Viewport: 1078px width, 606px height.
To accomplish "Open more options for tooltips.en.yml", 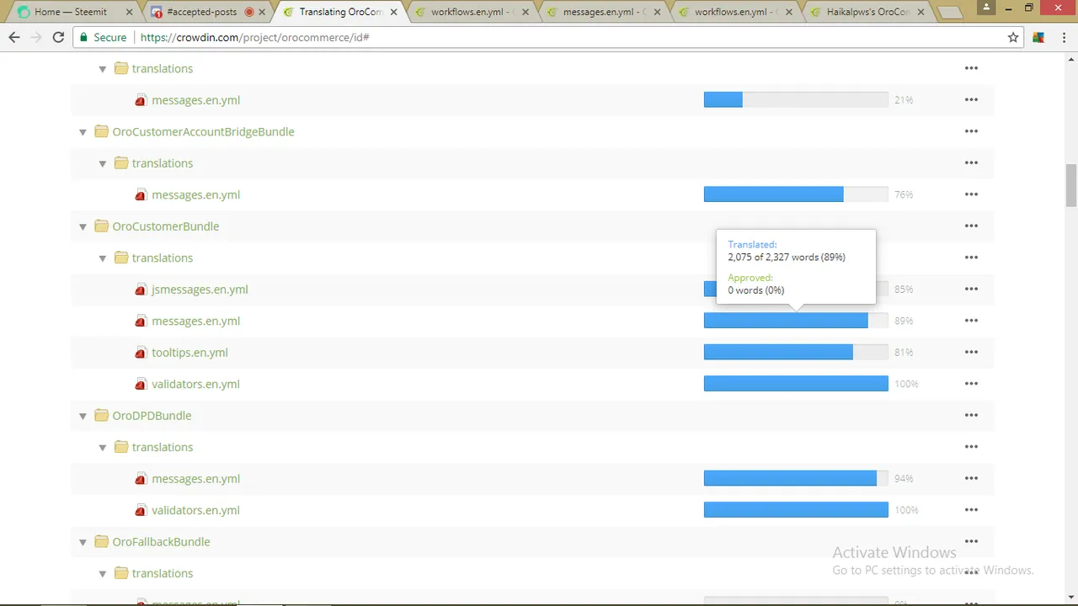I will click(x=971, y=352).
